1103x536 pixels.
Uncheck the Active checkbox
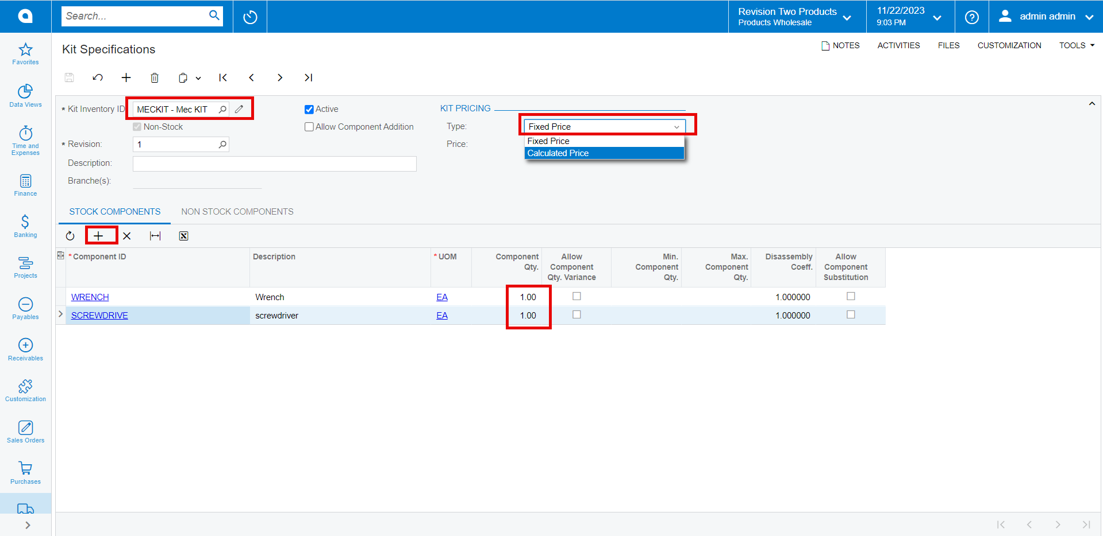pyautogui.click(x=309, y=110)
